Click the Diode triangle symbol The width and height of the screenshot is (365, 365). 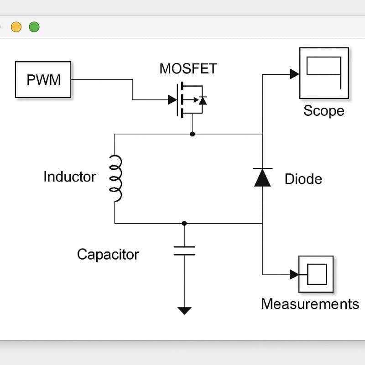coord(262,177)
